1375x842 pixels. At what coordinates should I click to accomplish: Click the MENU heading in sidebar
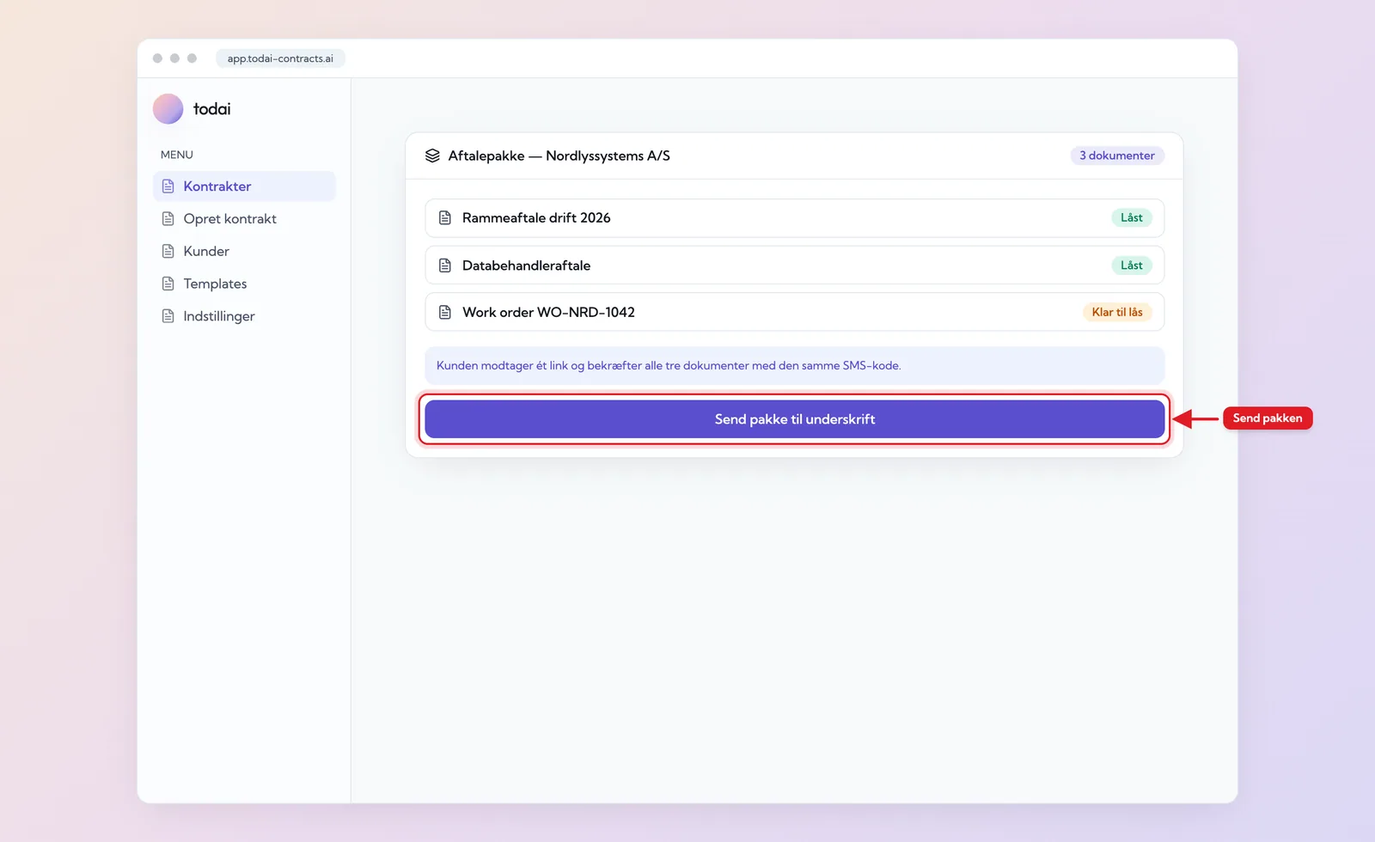click(x=177, y=155)
